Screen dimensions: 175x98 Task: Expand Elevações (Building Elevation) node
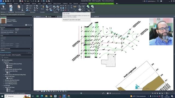click(x=4, y=80)
